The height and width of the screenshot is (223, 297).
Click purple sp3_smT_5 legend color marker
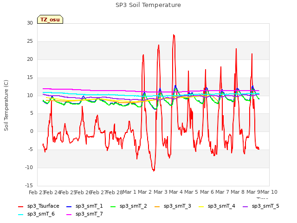coord(245,206)
